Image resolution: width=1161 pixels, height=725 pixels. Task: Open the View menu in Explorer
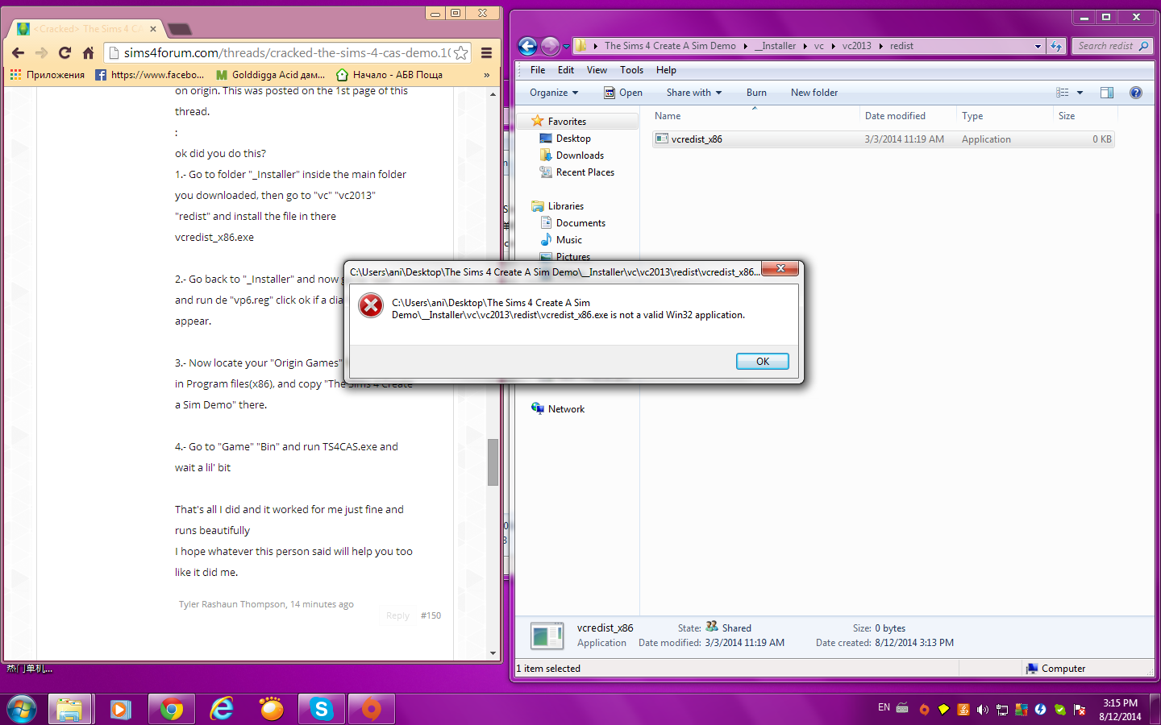point(597,70)
